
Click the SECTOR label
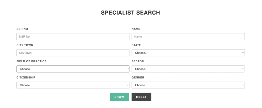[x=138, y=61]
